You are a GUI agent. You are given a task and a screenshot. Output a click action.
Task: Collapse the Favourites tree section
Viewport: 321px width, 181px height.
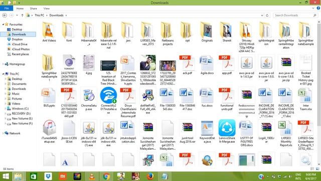(x=3, y=25)
